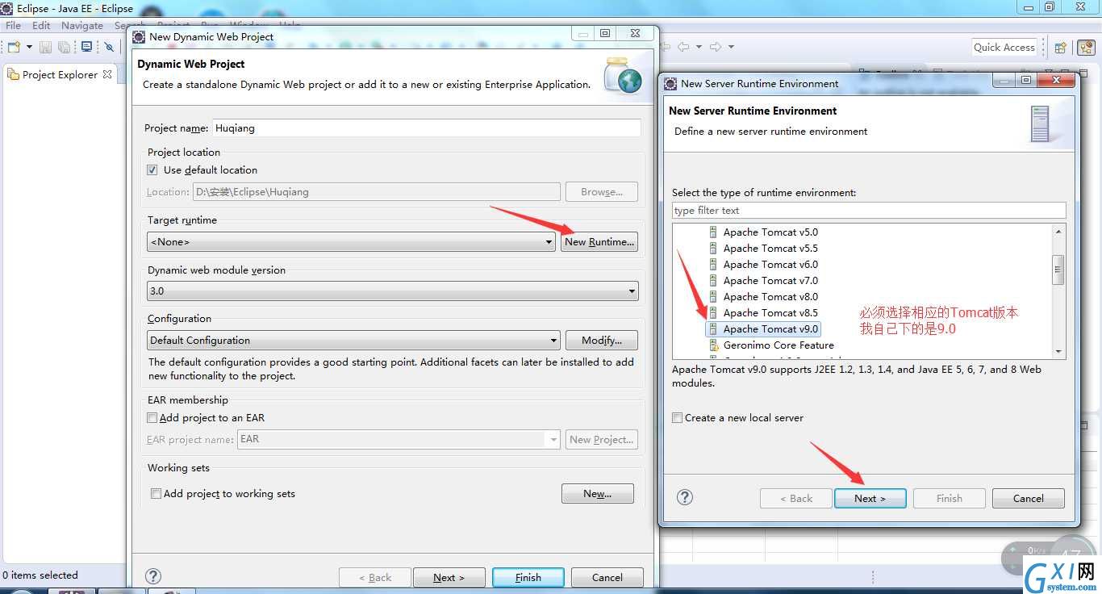Open the Navigate menu
The width and height of the screenshot is (1102, 594).
click(x=82, y=26)
